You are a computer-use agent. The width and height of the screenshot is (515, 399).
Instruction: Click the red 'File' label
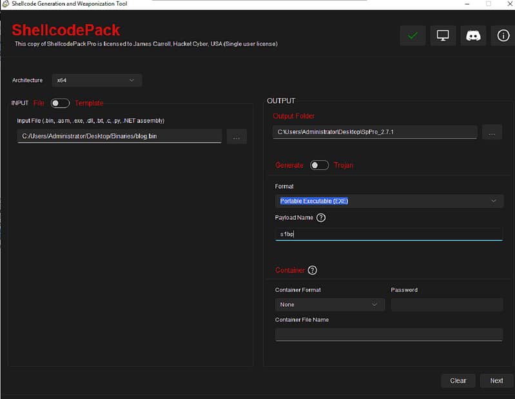point(39,103)
